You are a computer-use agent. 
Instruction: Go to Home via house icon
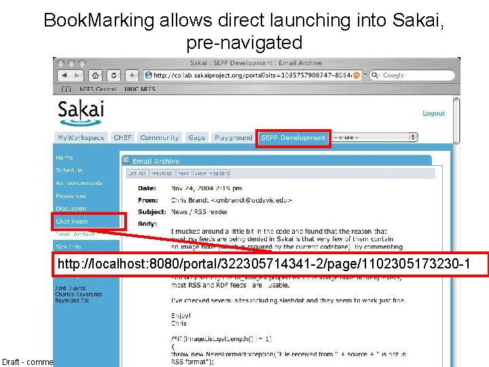[95, 75]
